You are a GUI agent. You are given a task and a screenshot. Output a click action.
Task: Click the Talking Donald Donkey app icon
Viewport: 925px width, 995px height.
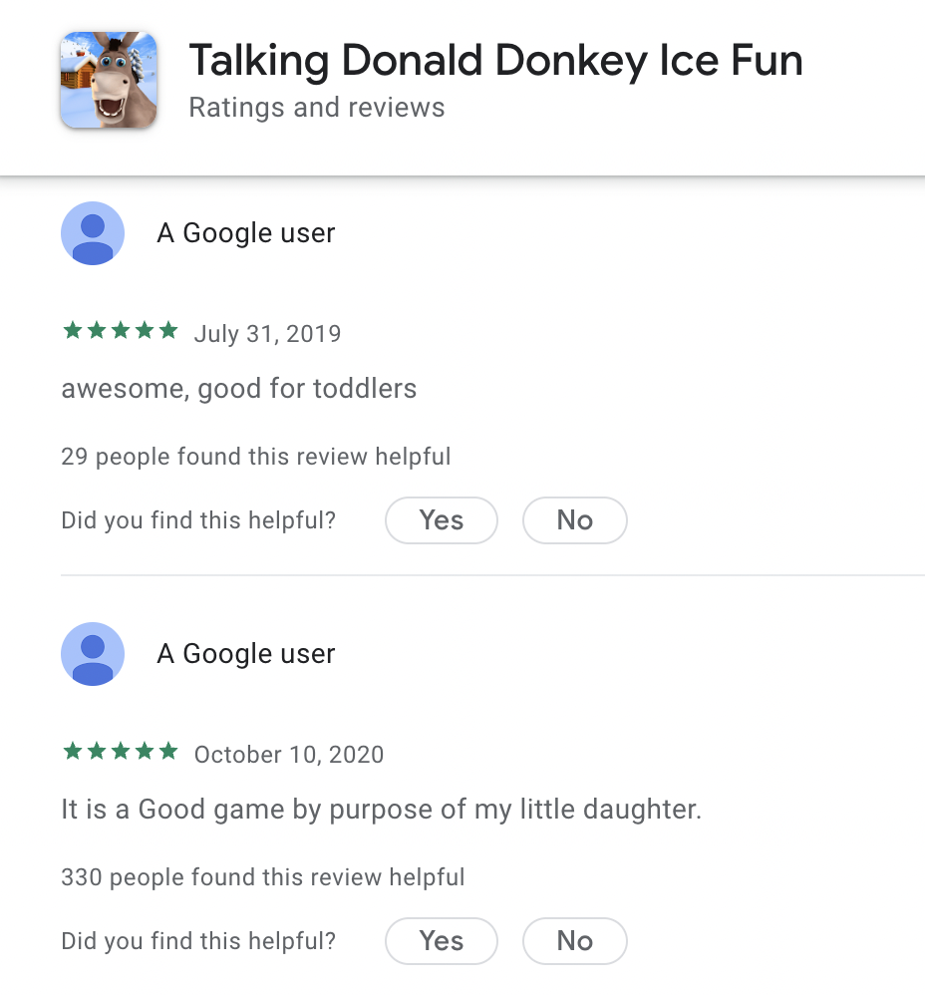[x=108, y=79]
